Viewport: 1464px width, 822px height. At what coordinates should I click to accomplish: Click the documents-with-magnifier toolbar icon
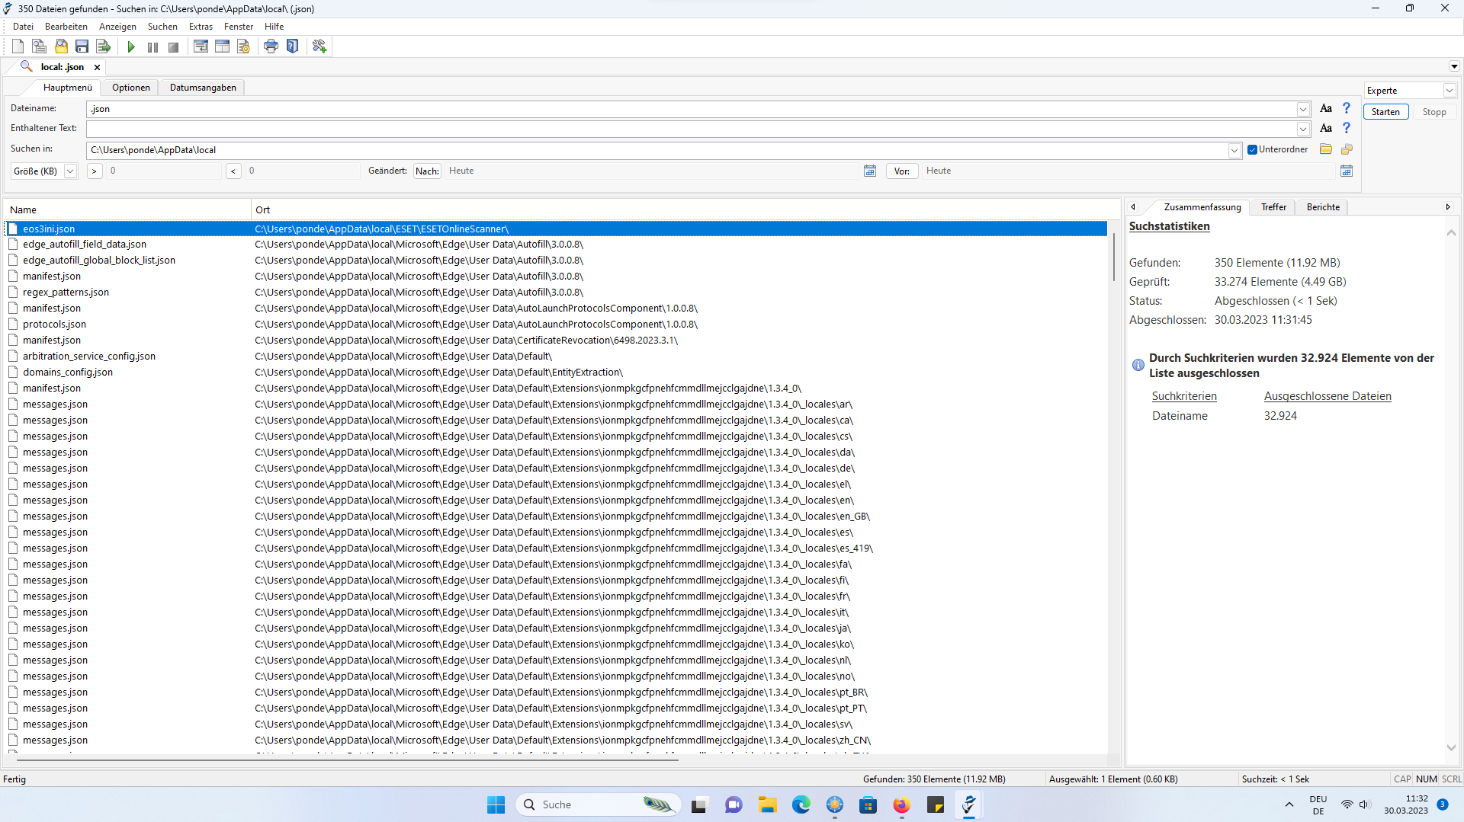click(39, 46)
